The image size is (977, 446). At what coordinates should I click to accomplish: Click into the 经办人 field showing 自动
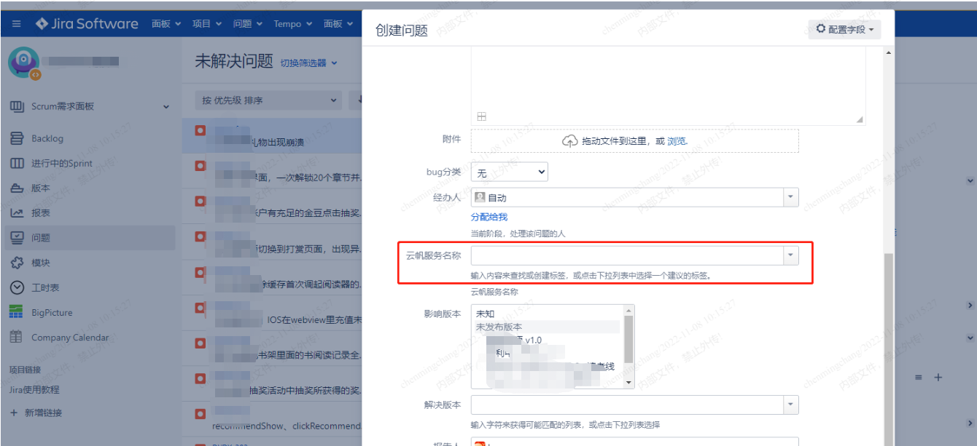[x=627, y=197]
